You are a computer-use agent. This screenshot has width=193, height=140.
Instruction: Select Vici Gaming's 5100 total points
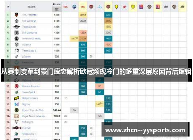[x=57, y=21]
